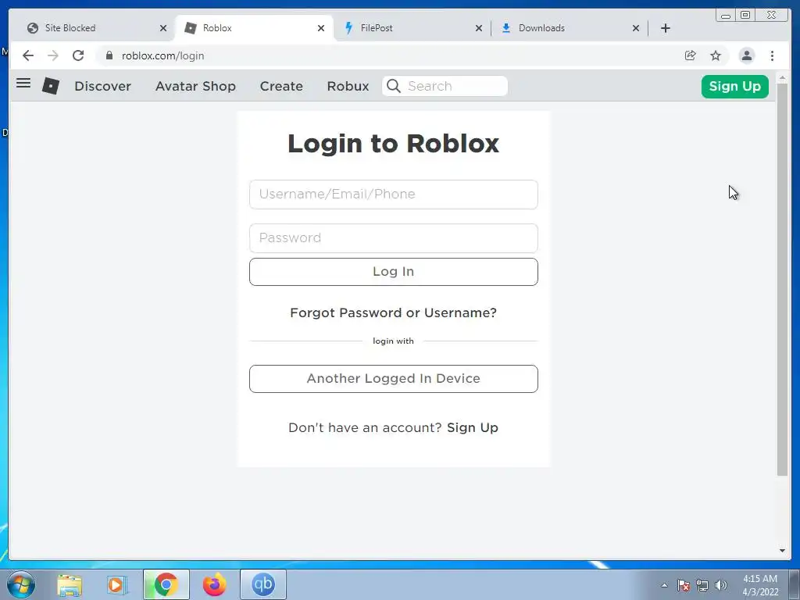Click the volume speaker tray icon
This screenshot has width=800, height=600.
[721, 585]
